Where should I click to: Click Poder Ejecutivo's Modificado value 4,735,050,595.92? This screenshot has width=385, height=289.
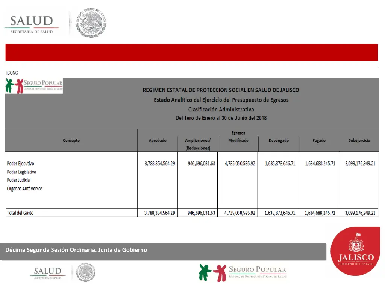coord(240,164)
